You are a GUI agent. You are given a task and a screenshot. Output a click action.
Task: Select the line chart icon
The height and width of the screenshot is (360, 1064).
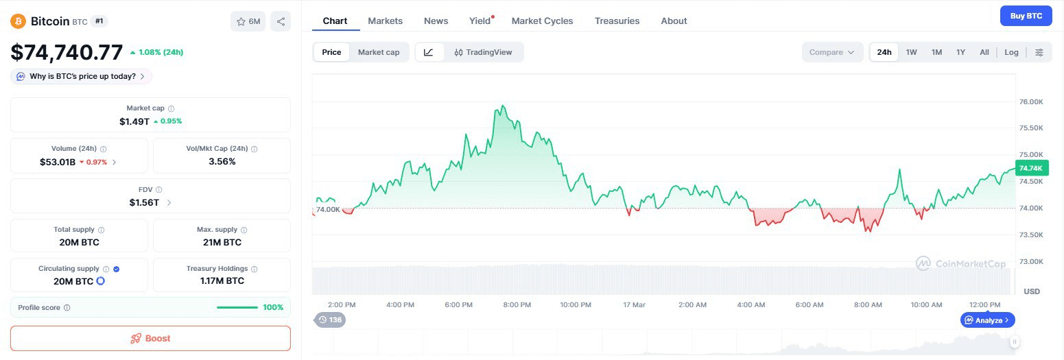click(429, 52)
